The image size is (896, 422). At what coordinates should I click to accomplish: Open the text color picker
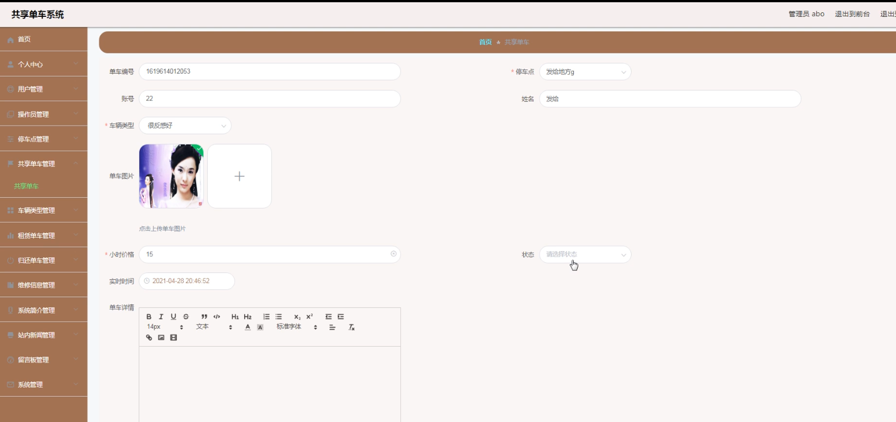[248, 327]
